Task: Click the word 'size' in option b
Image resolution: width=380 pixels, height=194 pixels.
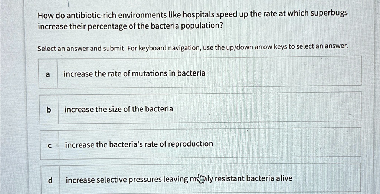Action: (116, 109)
